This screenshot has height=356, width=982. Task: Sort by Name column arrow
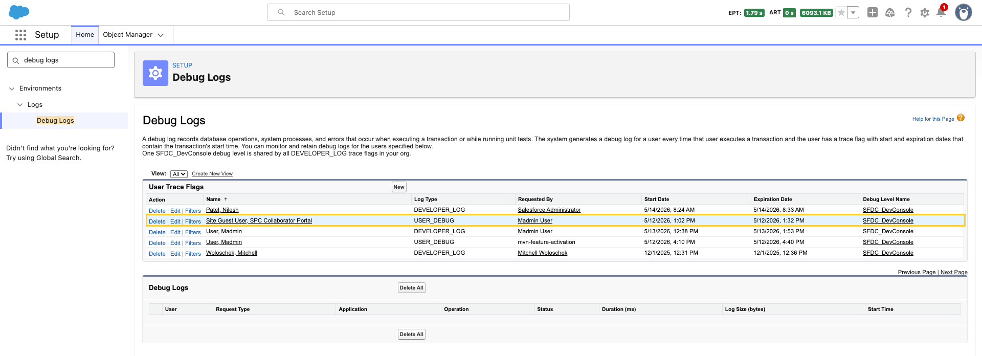[226, 199]
